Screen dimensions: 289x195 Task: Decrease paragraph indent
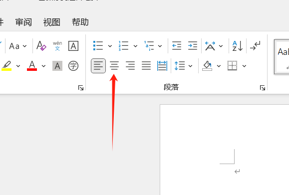point(177,46)
